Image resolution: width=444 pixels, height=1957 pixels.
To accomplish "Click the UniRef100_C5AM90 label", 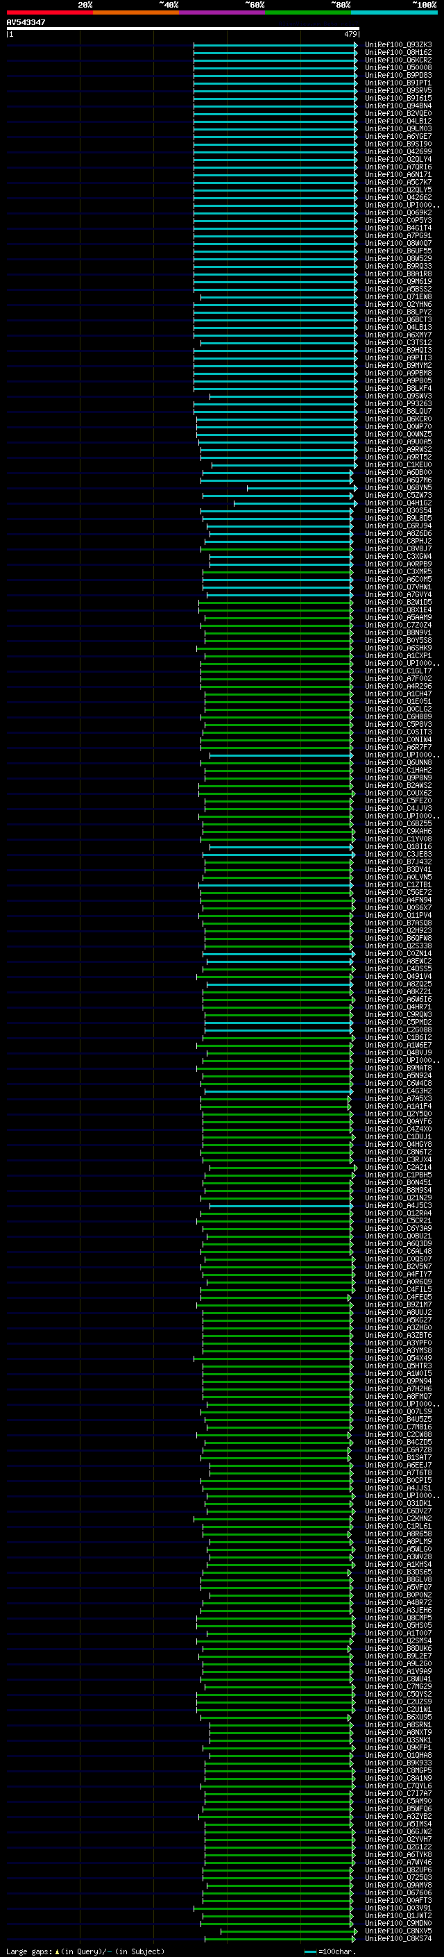I will click(398, 1801).
